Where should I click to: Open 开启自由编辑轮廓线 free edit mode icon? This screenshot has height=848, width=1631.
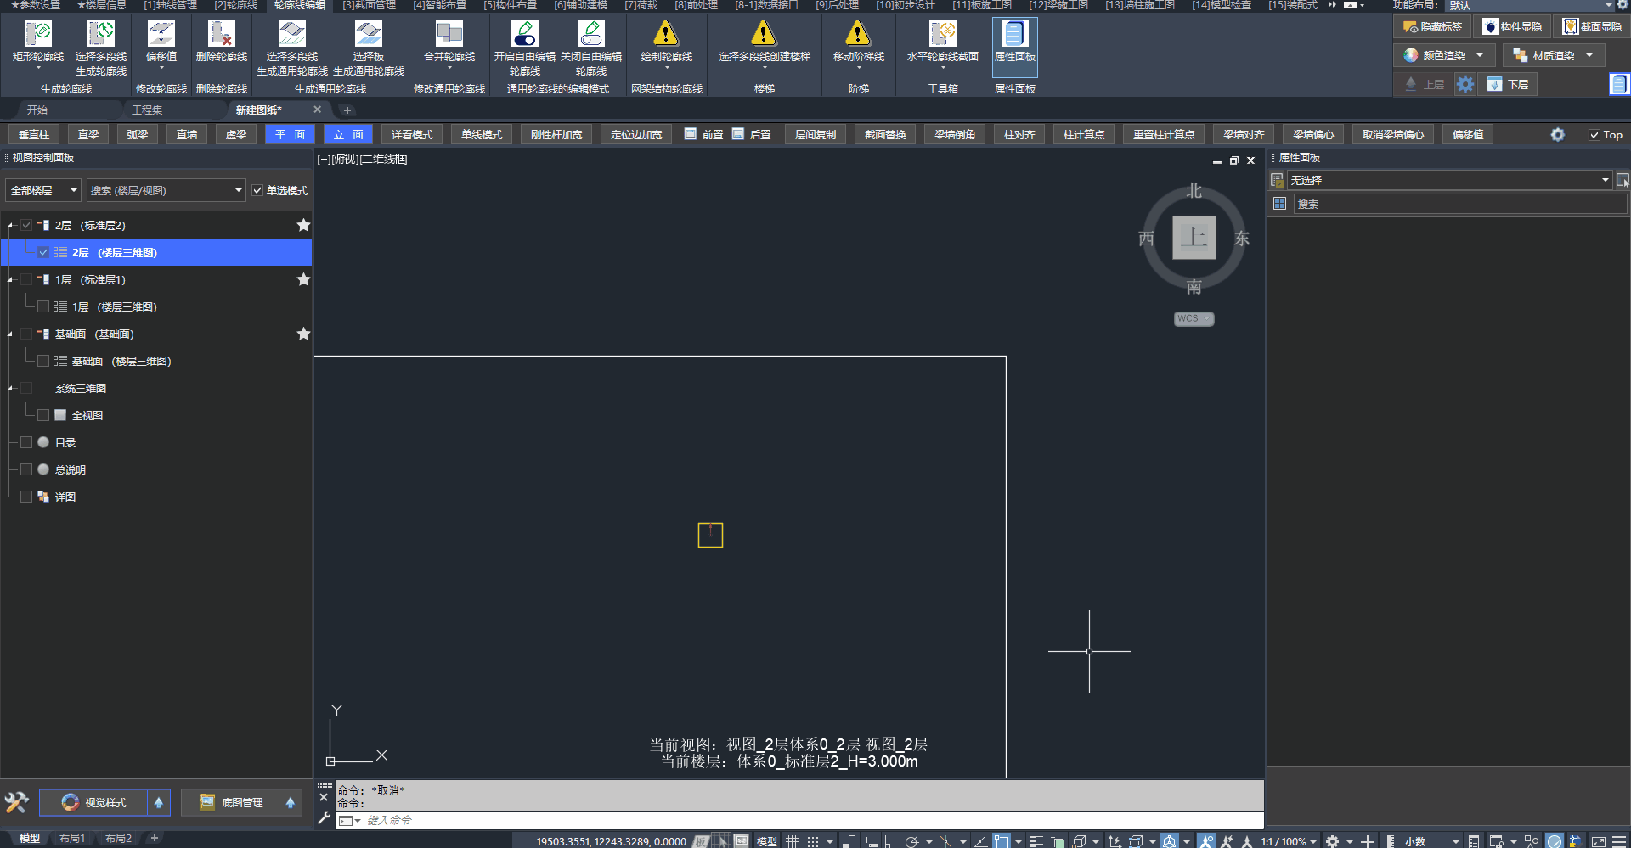pyautogui.click(x=524, y=34)
